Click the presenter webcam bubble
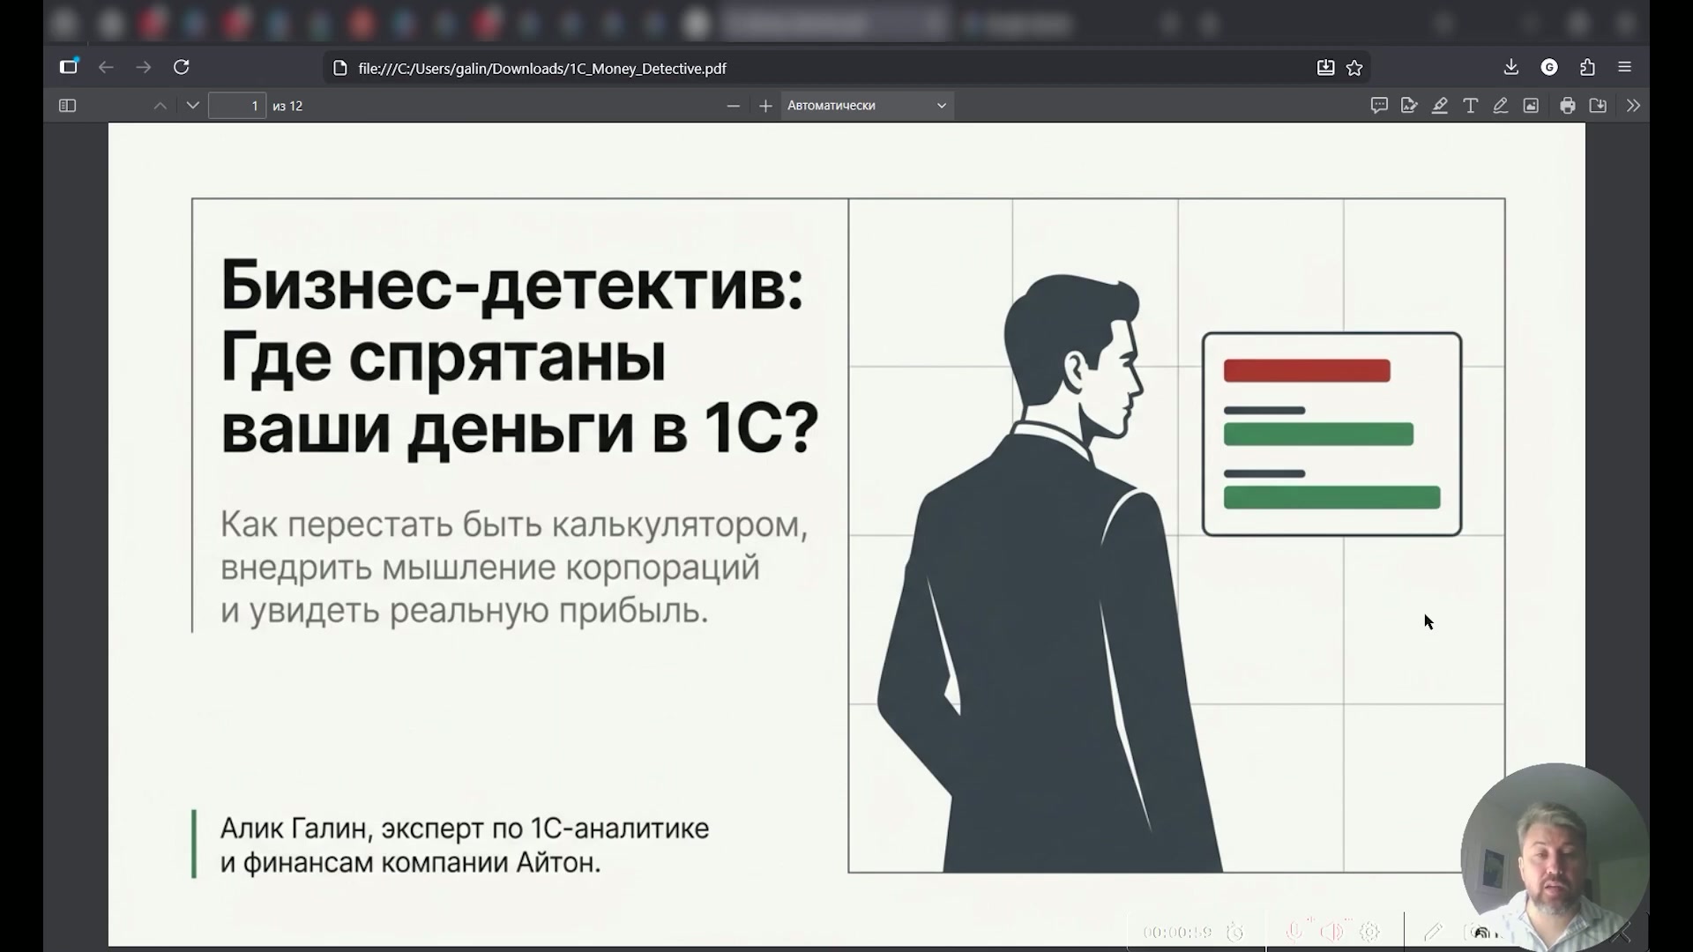Viewport: 1693px width, 952px height. (x=1554, y=857)
